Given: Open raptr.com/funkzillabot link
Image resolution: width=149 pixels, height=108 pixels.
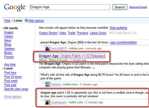Looking at the screenshot, I should [123, 43].
